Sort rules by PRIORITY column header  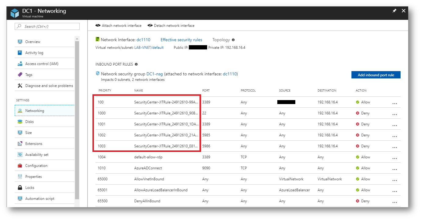pos(105,91)
